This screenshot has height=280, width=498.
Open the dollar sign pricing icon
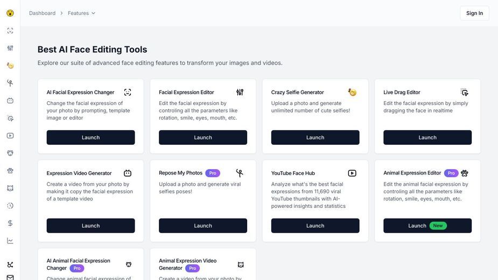point(10,223)
